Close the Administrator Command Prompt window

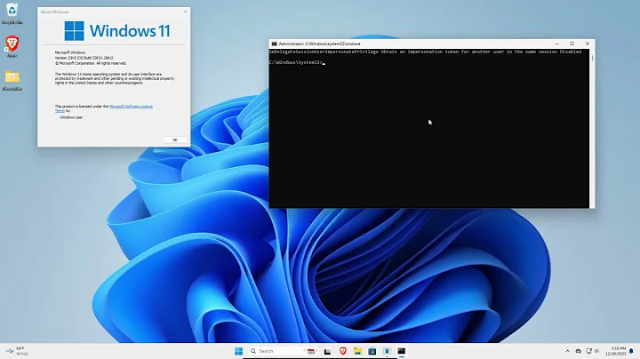[x=588, y=44]
